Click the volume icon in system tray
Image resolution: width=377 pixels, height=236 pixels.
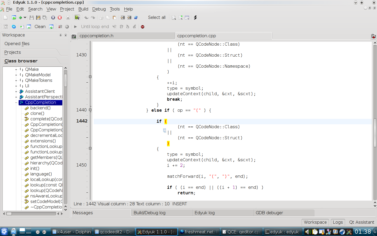[308, 232]
